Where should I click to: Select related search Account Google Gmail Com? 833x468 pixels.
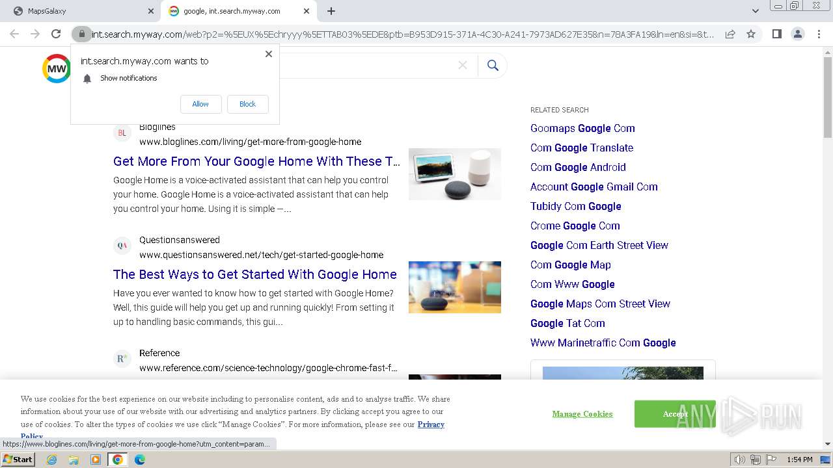pos(594,187)
